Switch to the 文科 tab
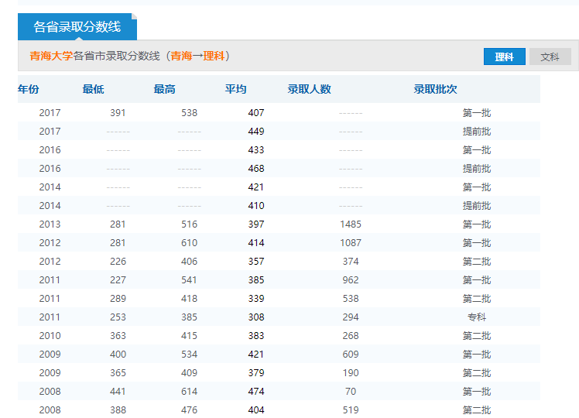 tap(550, 57)
